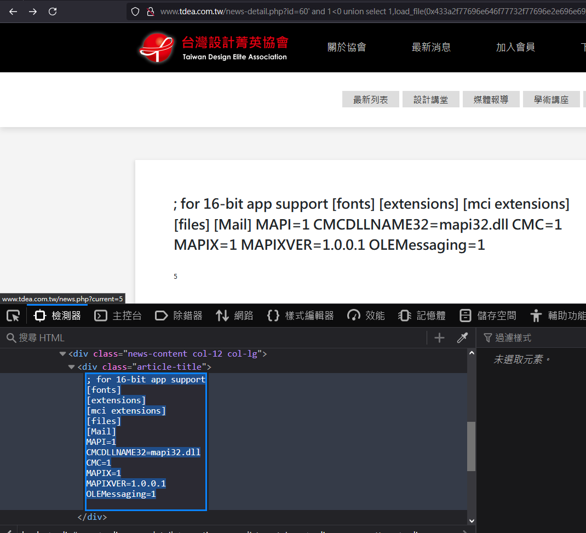Collapse the article-title div node
Image resolution: width=586 pixels, height=533 pixels.
coord(71,366)
